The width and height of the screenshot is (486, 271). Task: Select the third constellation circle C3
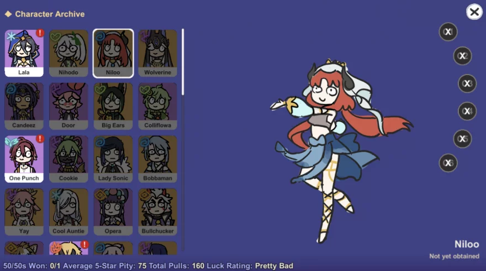coord(467,83)
